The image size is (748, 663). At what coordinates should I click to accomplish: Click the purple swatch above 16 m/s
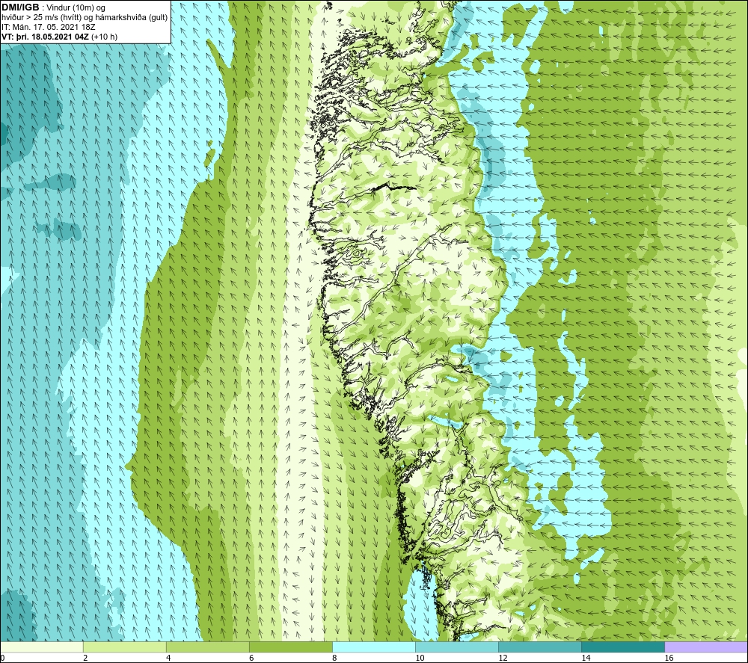tap(706, 647)
